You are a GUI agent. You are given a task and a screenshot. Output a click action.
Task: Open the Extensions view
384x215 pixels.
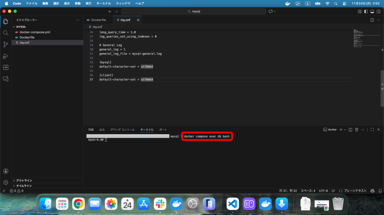(x=6, y=68)
